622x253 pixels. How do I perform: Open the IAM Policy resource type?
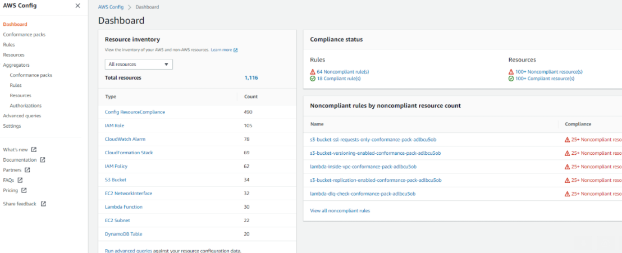116,166
